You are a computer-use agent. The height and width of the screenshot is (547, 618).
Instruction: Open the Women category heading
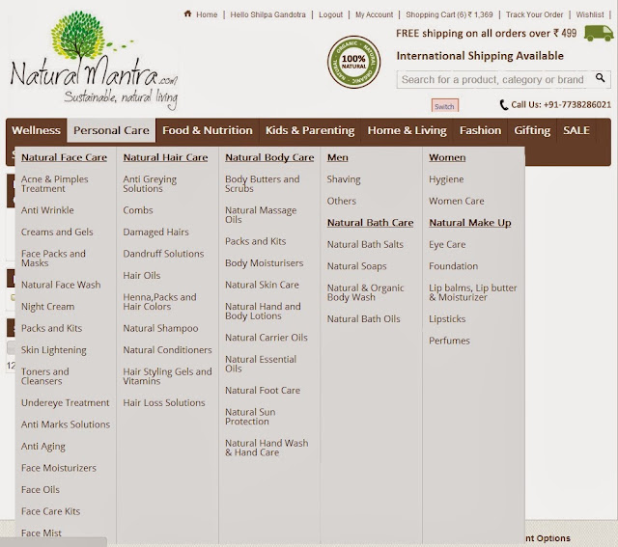pyautogui.click(x=447, y=157)
